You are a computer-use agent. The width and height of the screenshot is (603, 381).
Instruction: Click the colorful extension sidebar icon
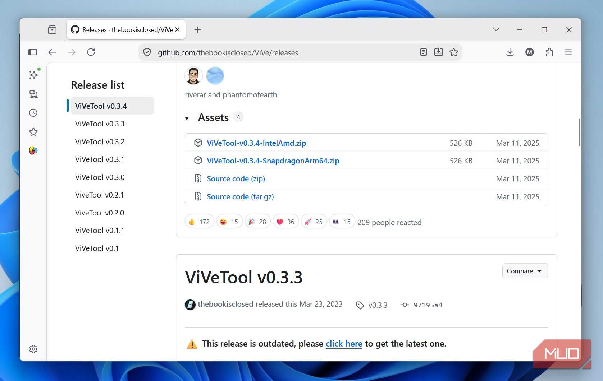click(x=33, y=150)
